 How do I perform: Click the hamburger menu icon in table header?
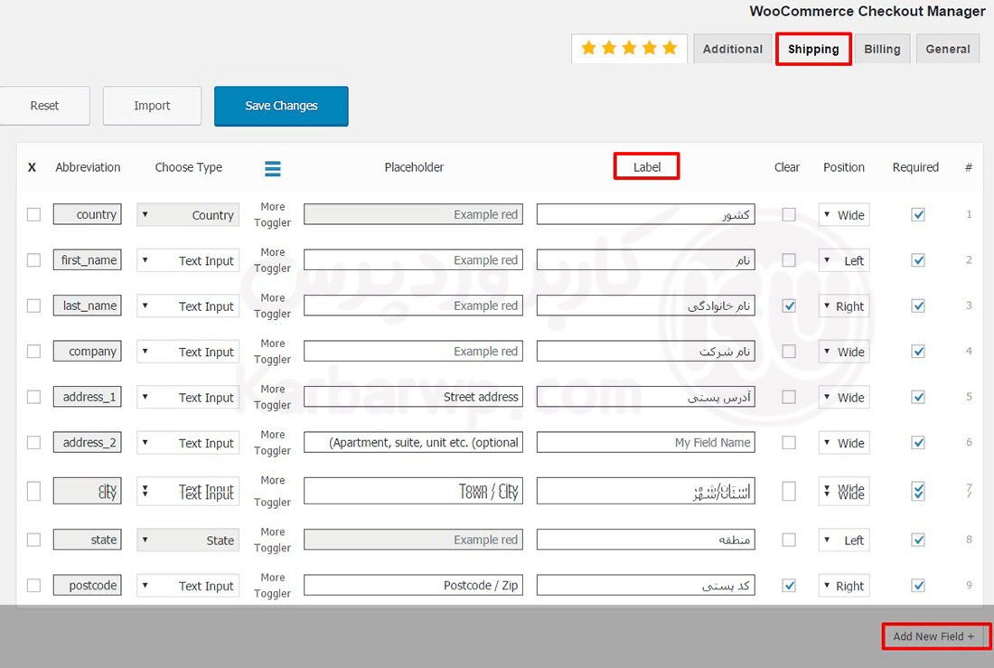point(273,169)
